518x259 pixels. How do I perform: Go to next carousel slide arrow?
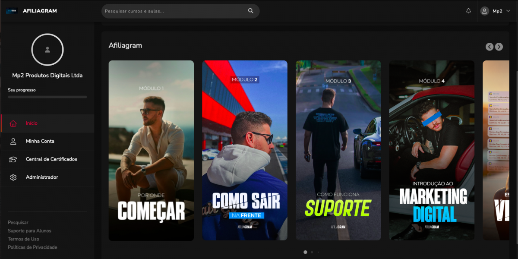tap(499, 47)
